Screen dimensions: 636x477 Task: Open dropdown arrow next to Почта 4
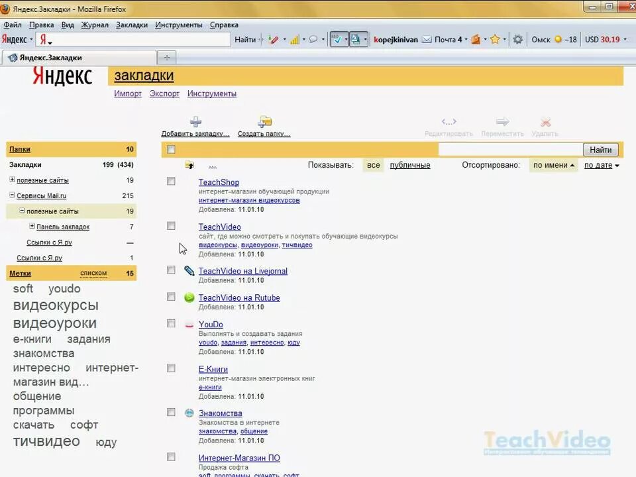(466, 40)
